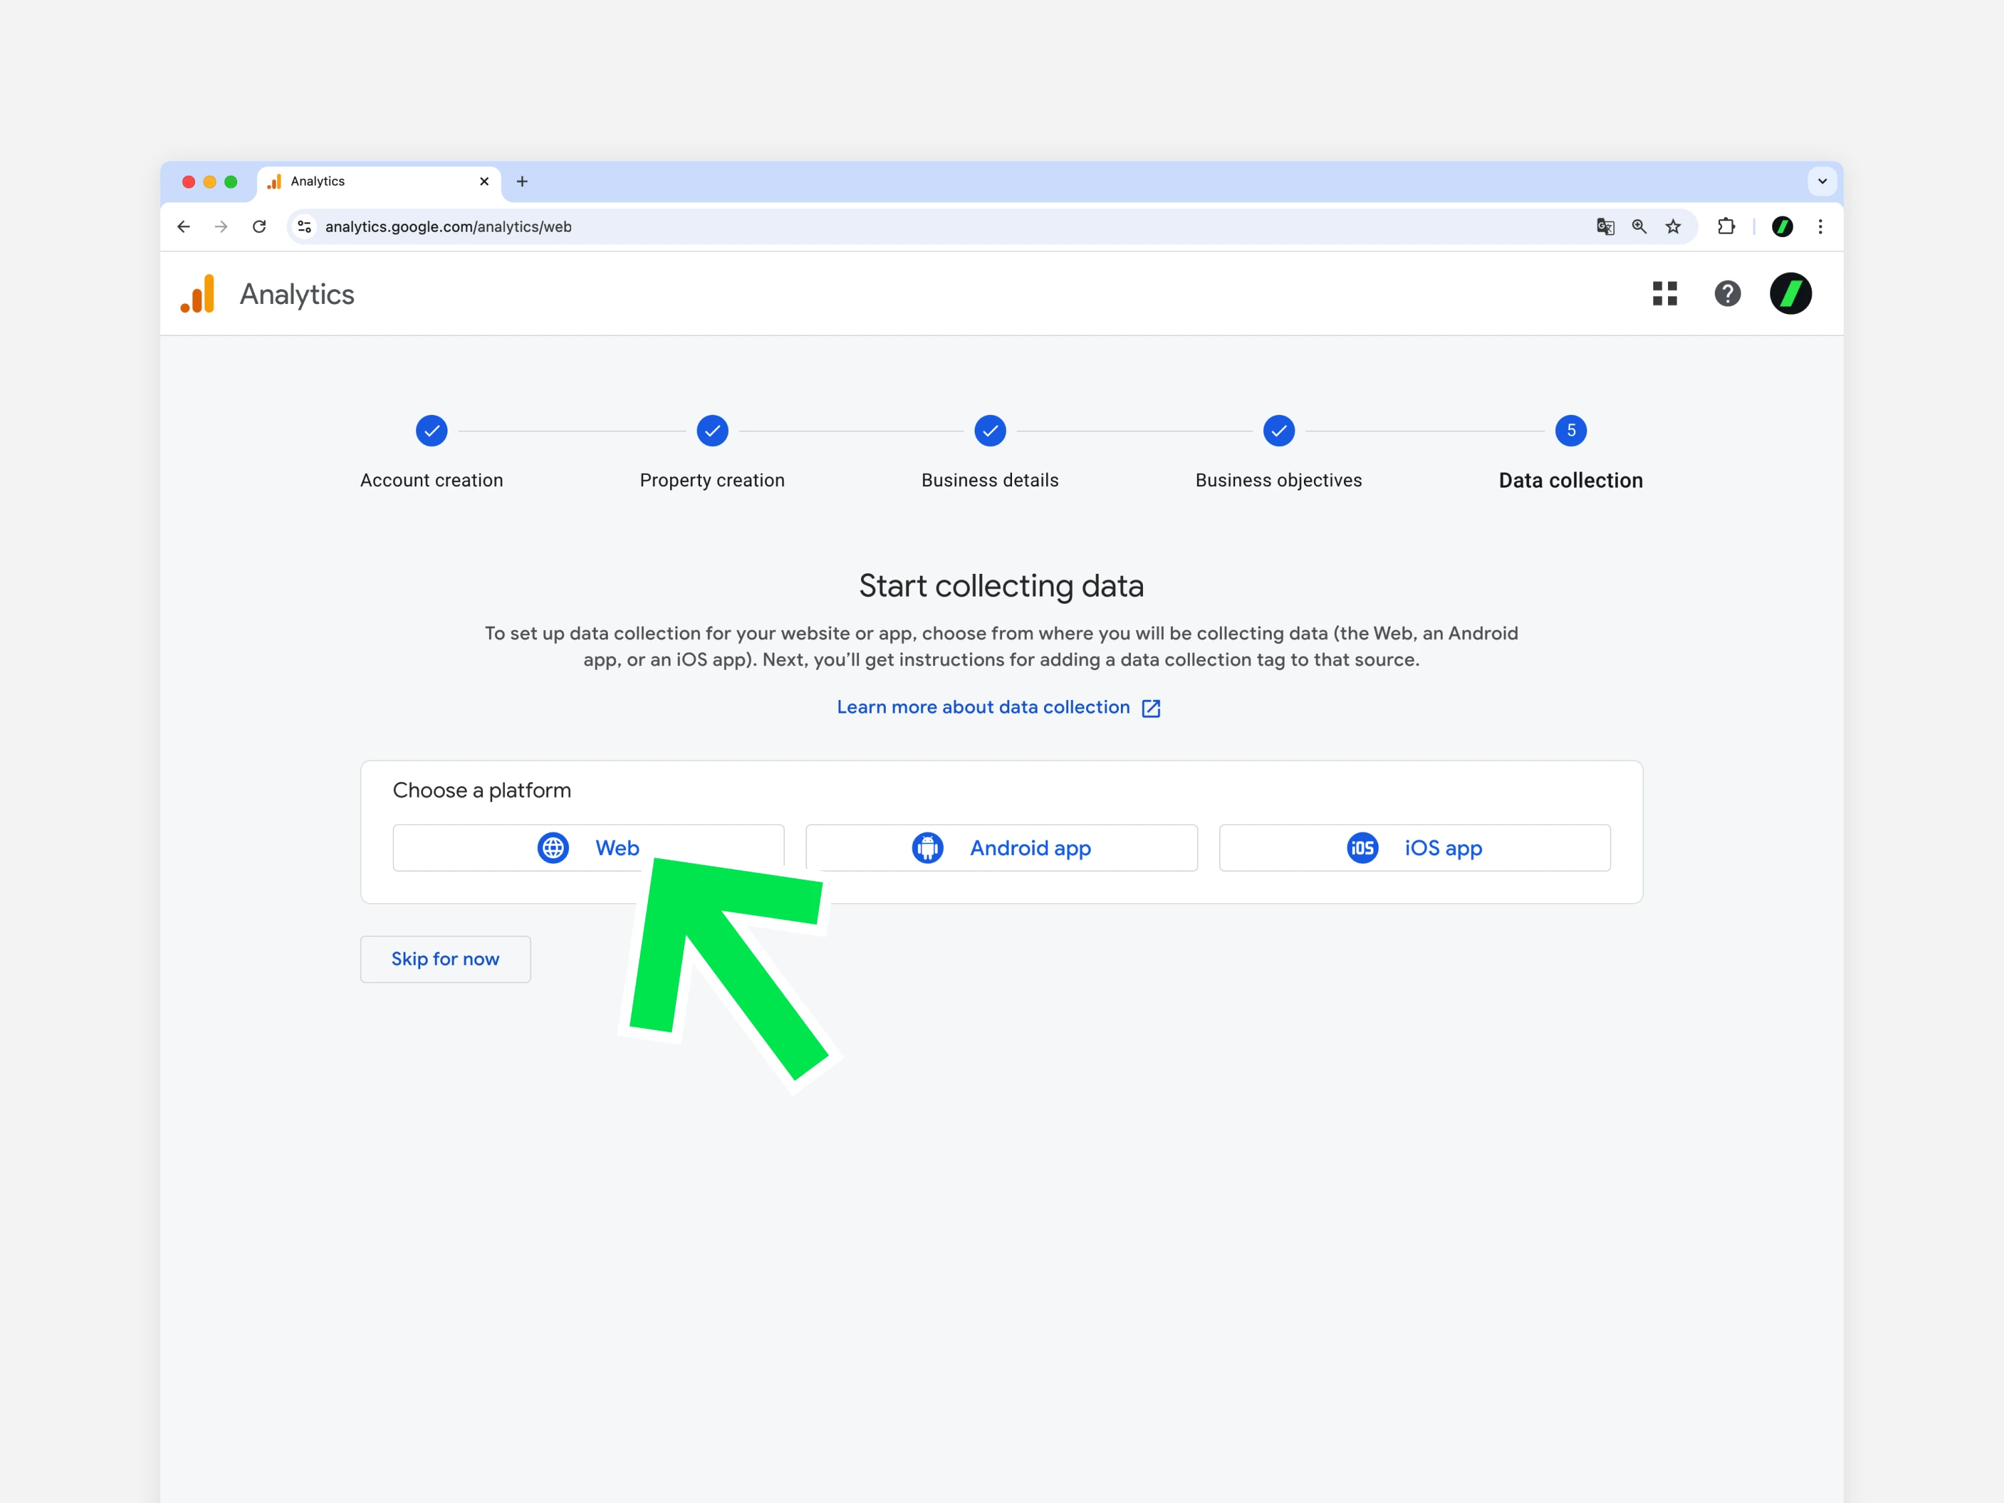
Task: Open the account avatar in Analytics header
Action: [1790, 293]
